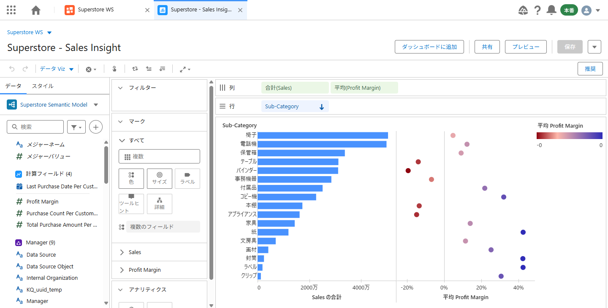
Task: Switch to the Superstore WS tab
Action: [95, 10]
